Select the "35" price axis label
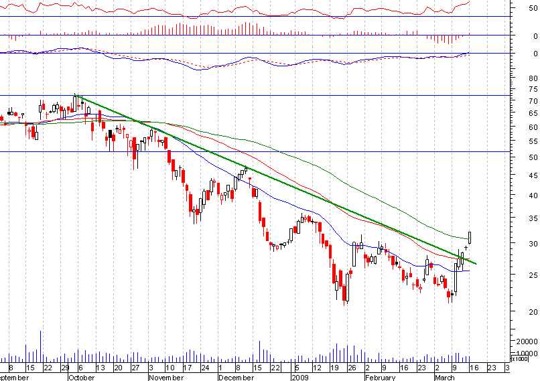 coord(533,218)
